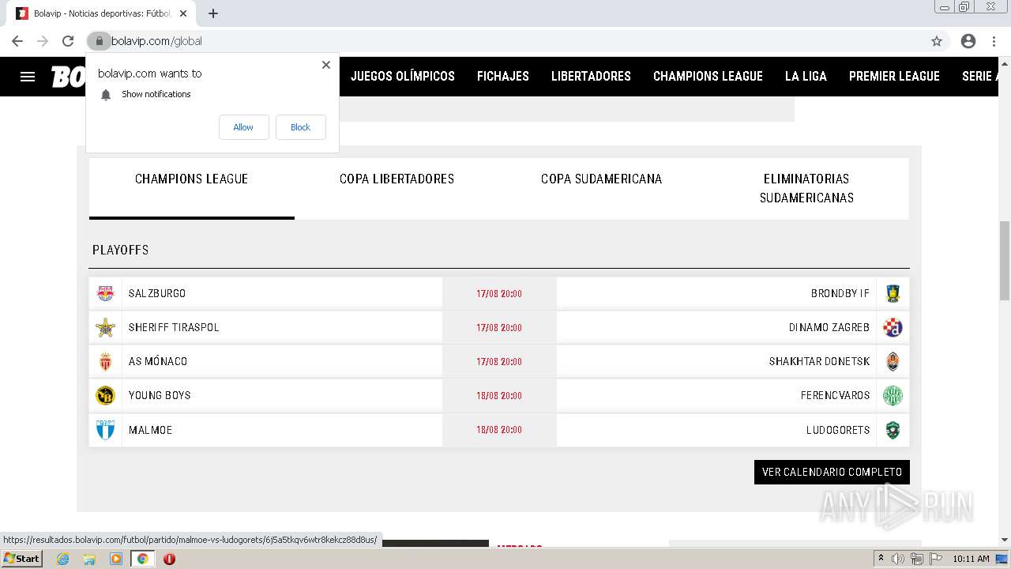Viewport: 1011px width, 569px height.
Task: Open La Liga in the nav bar
Action: (806, 77)
